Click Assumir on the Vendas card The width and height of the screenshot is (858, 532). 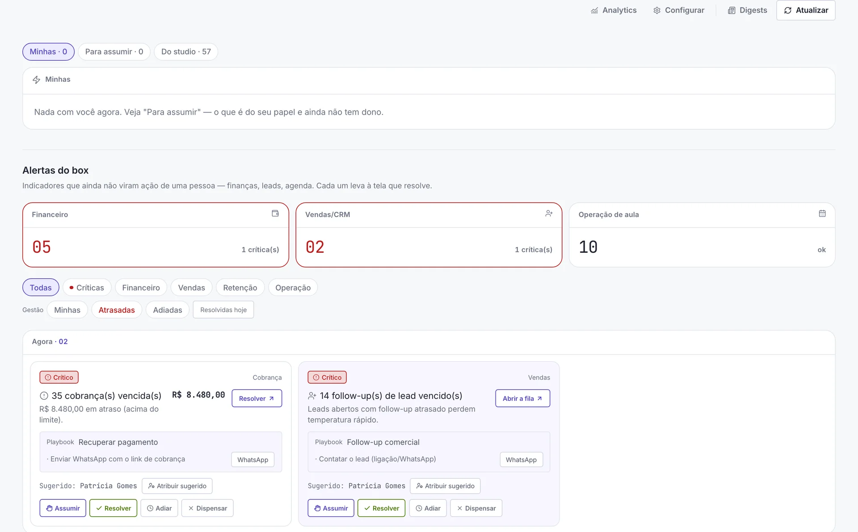click(331, 508)
